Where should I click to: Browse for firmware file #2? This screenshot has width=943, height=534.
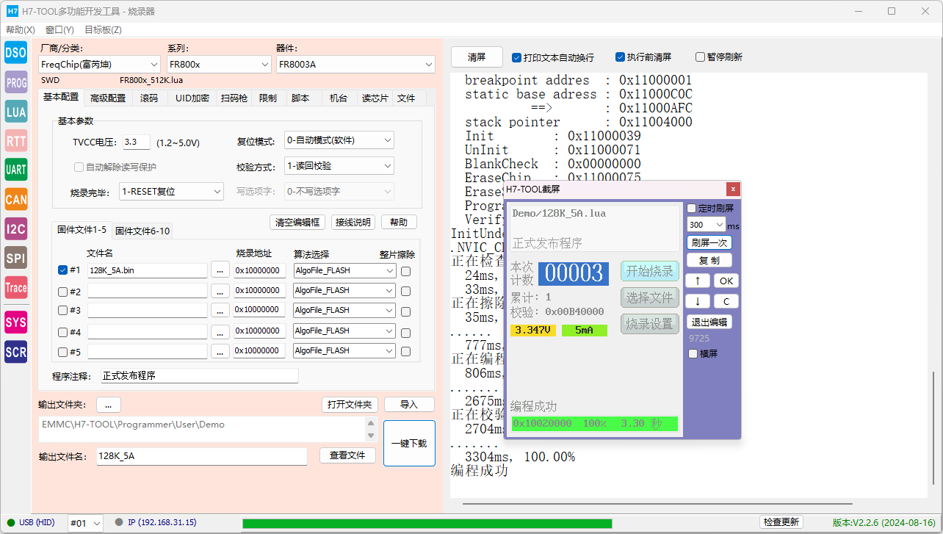click(220, 291)
